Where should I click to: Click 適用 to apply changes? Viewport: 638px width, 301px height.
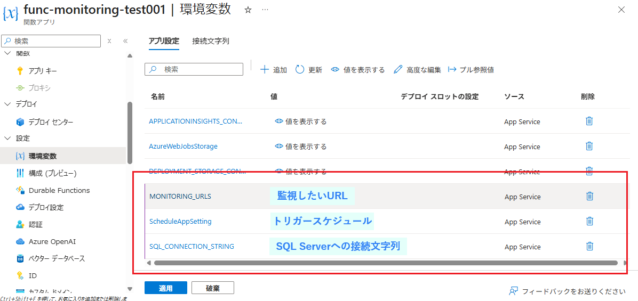coord(165,288)
